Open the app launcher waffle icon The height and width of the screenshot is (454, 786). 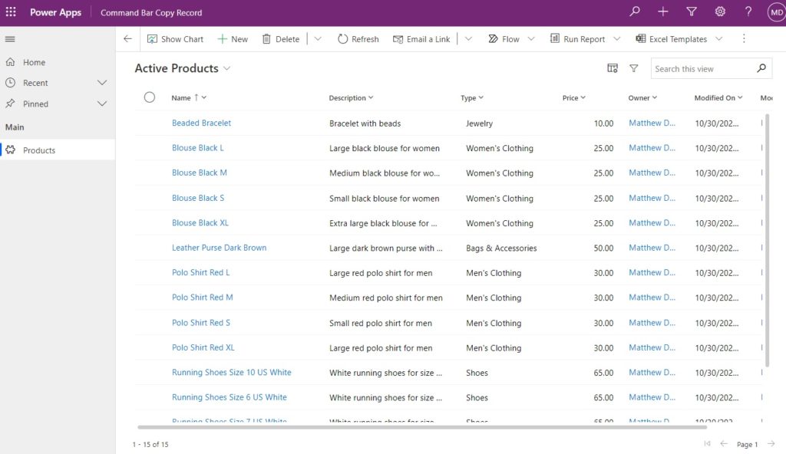click(11, 12)
